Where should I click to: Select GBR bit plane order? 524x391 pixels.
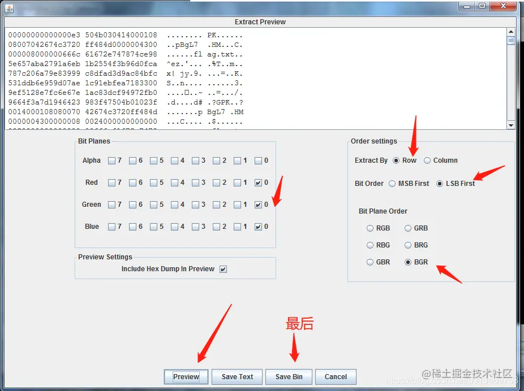click(x=370, y=262)
